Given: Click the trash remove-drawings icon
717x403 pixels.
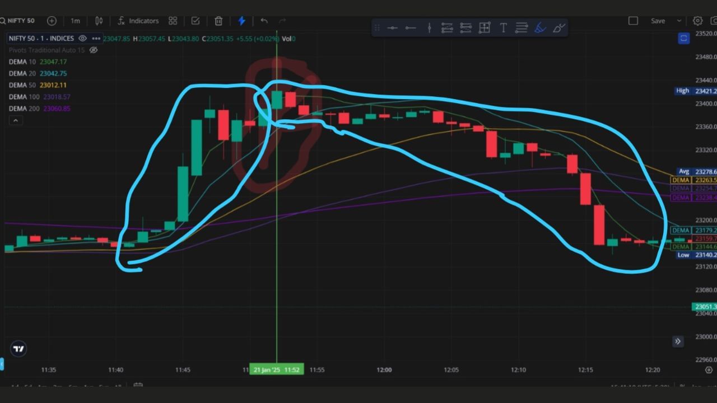Looking at the screenshot, I should (218, 21).
